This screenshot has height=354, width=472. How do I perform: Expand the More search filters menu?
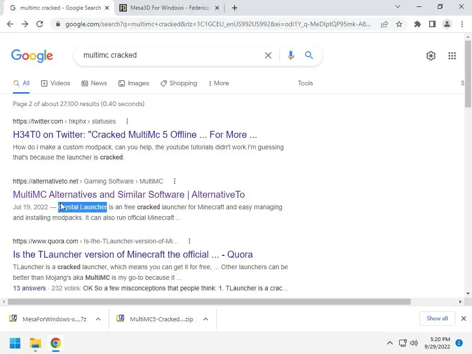pyautogui.click(x=218, y=83)
